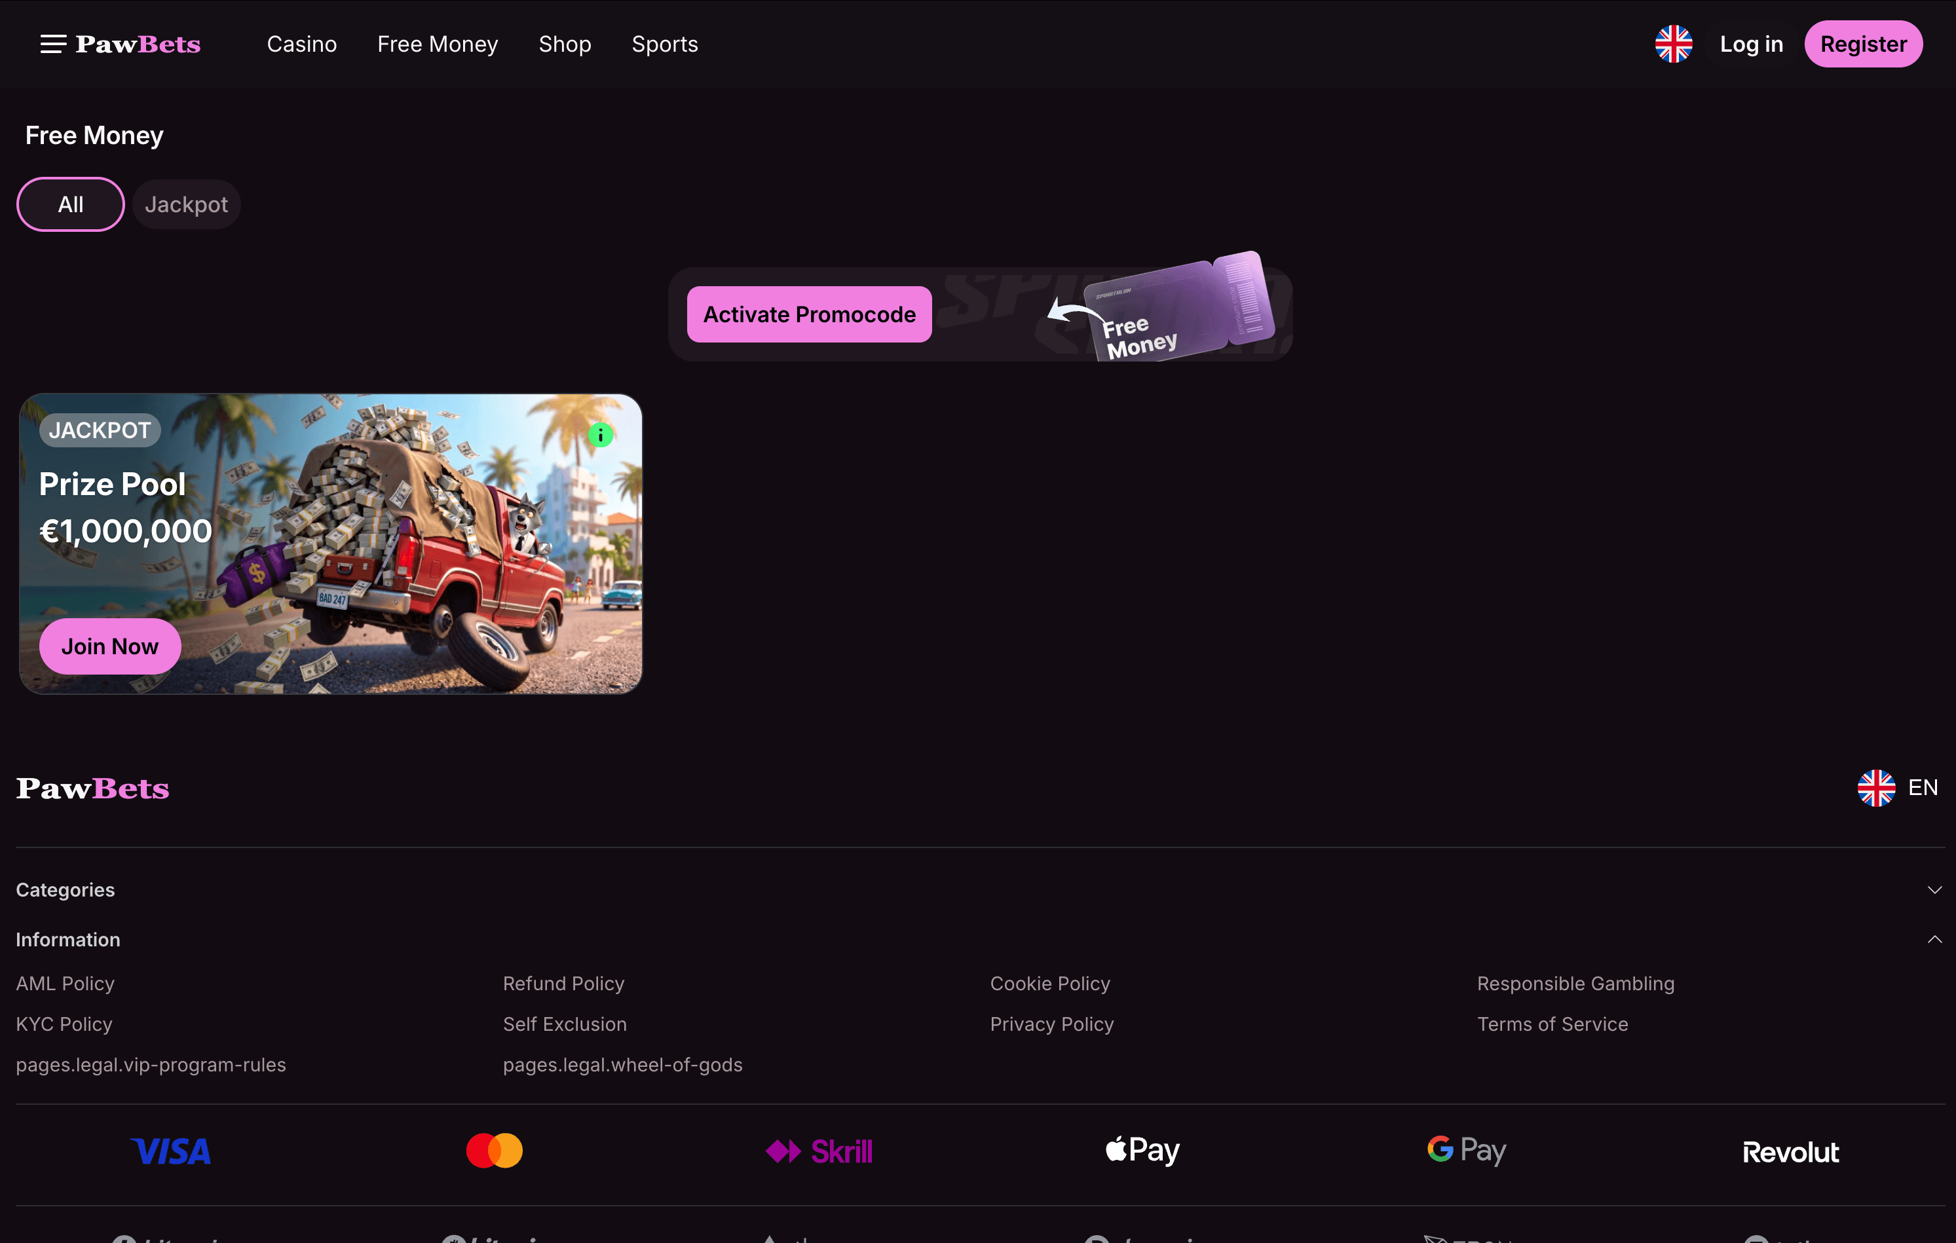Viewport: 1956px width, 1243px height.
Task: Open the hamburger menu icon
Action: 53,44
